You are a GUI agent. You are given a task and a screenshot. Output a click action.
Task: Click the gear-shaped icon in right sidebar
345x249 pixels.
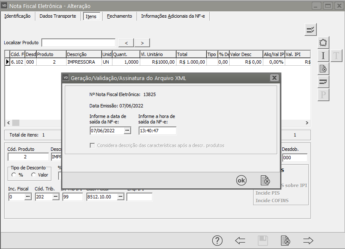tap(323, 43)
